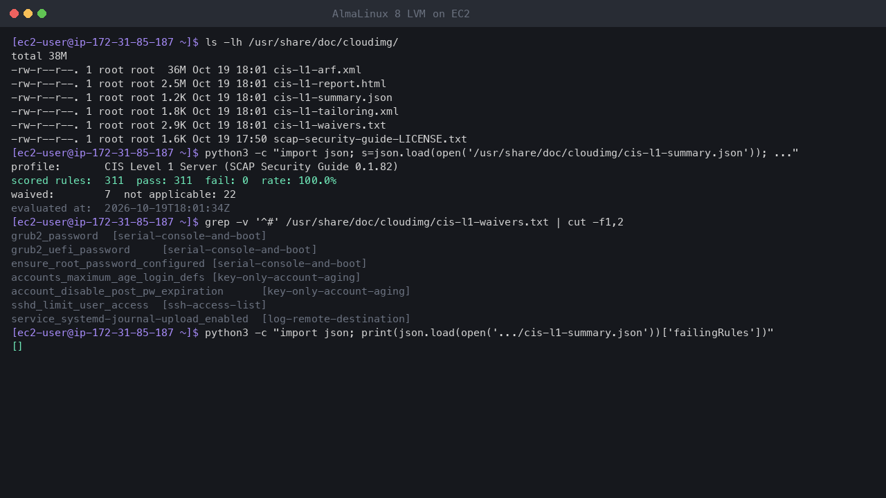Click the profile line 'CIS Level 1 Server'
Screen dimensions: 886x498
coord(205,167)
